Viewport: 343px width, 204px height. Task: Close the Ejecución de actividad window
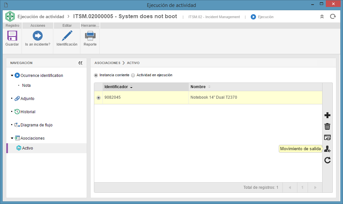tap(333, 4)
